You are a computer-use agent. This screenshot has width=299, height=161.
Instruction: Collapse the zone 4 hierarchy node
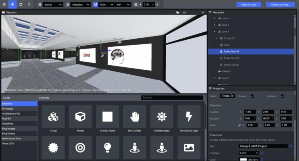point(214,32)
